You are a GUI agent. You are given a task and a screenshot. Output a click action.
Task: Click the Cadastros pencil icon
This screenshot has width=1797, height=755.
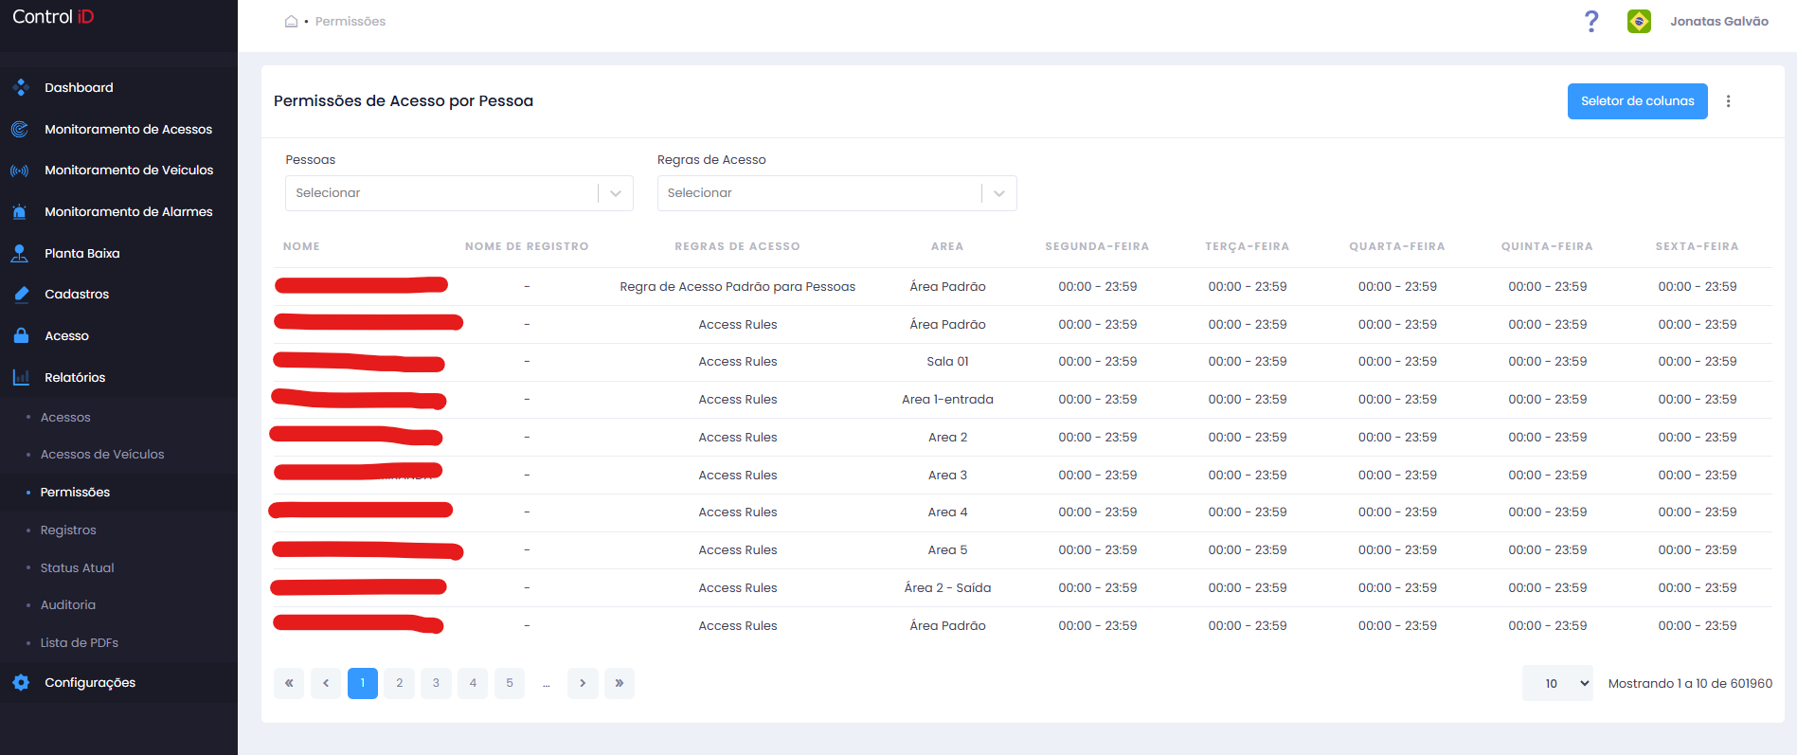pos(21,295)
